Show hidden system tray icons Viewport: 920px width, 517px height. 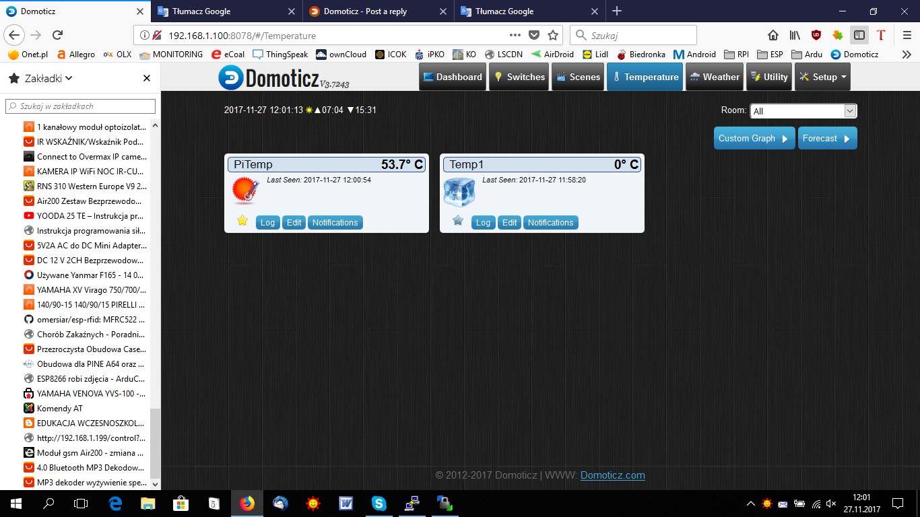(751, 504)
